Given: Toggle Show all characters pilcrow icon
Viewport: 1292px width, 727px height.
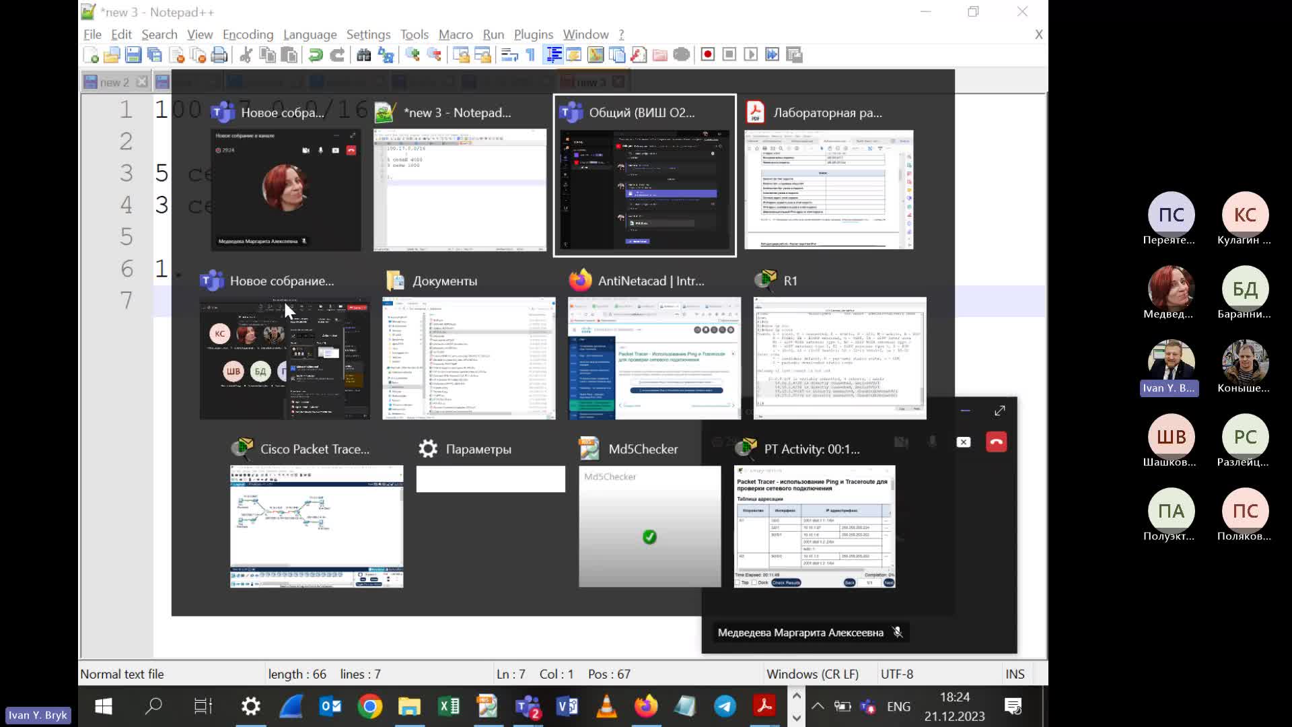Looking at the screenshot, I should click(530, 55).
